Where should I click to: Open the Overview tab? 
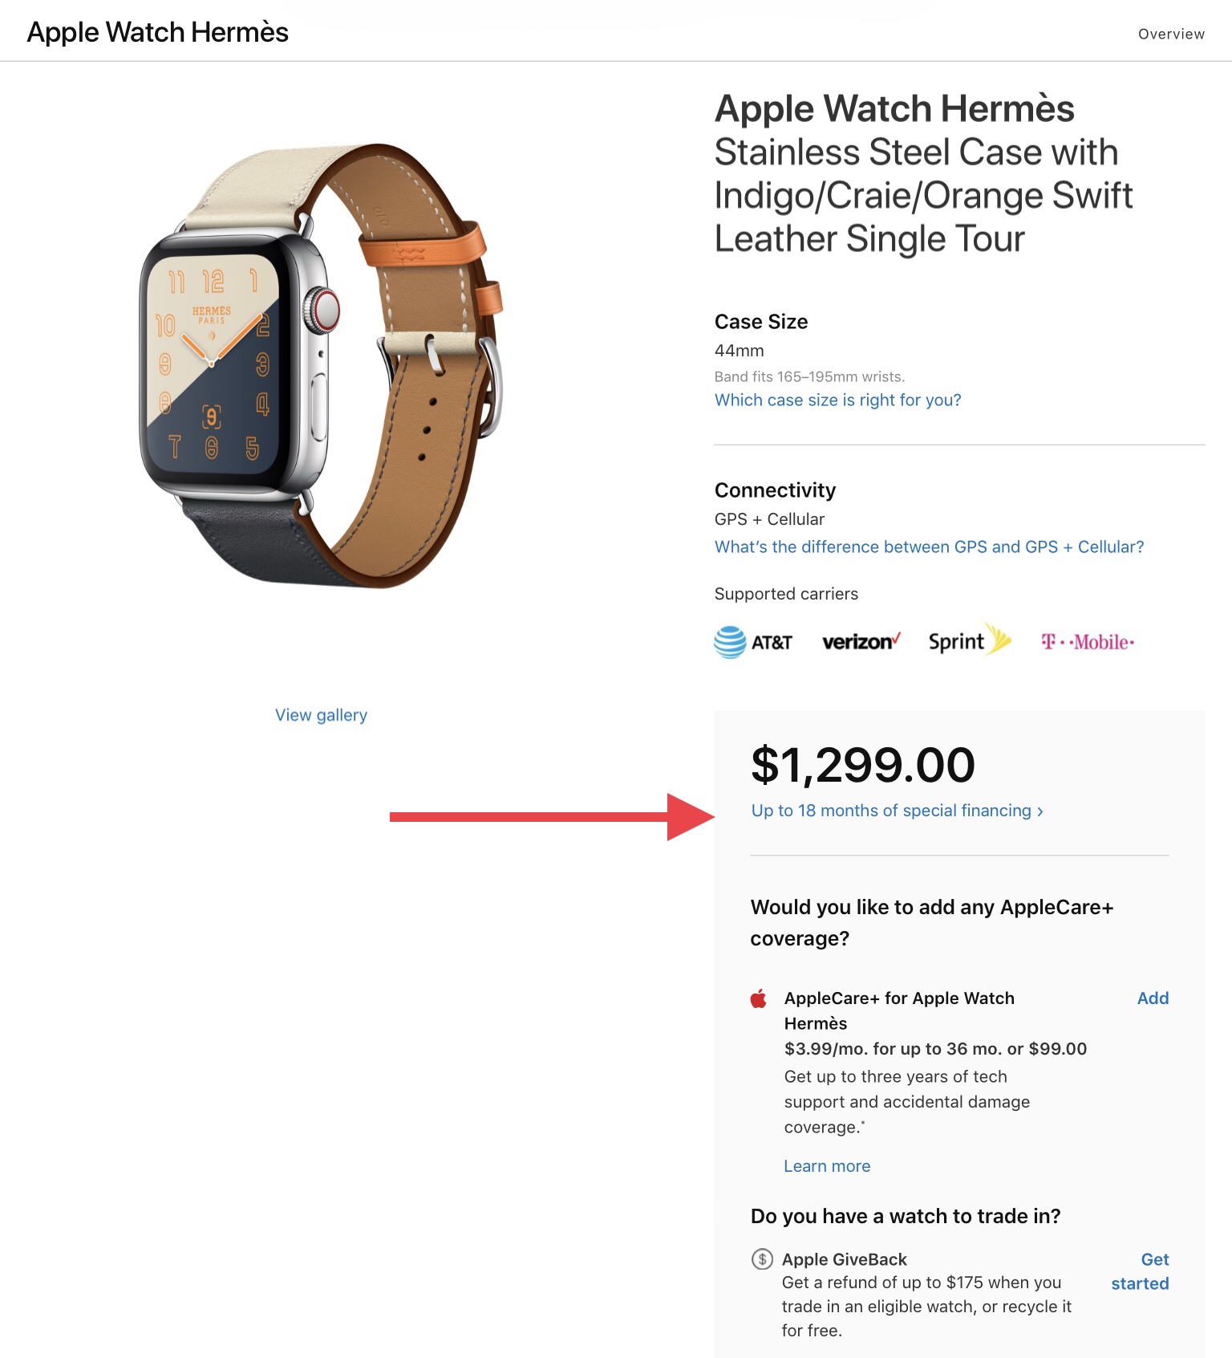tap(1171, 34)
